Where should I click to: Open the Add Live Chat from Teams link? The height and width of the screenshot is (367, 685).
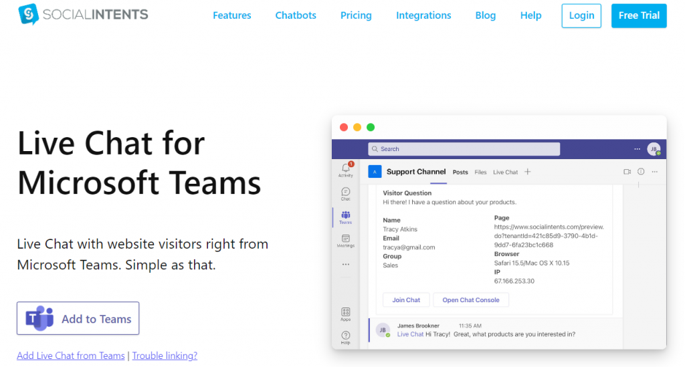coord(71,356)
